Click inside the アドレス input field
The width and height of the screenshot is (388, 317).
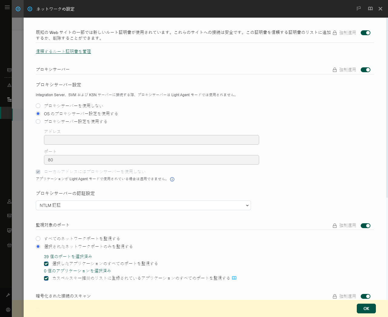click(151, 140)
